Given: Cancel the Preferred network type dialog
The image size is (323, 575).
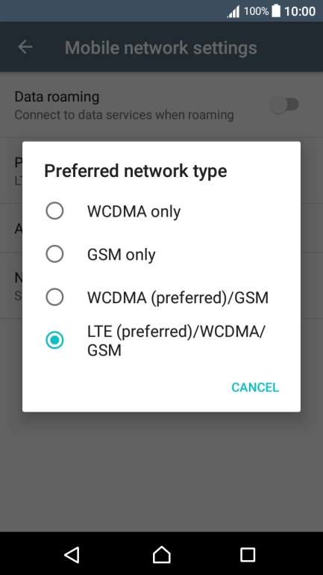Looking at the screenshot, I should (255, 388).
